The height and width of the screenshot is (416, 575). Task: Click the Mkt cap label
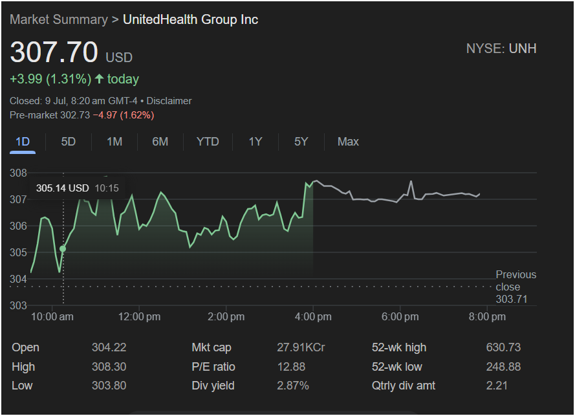[212, 347]
